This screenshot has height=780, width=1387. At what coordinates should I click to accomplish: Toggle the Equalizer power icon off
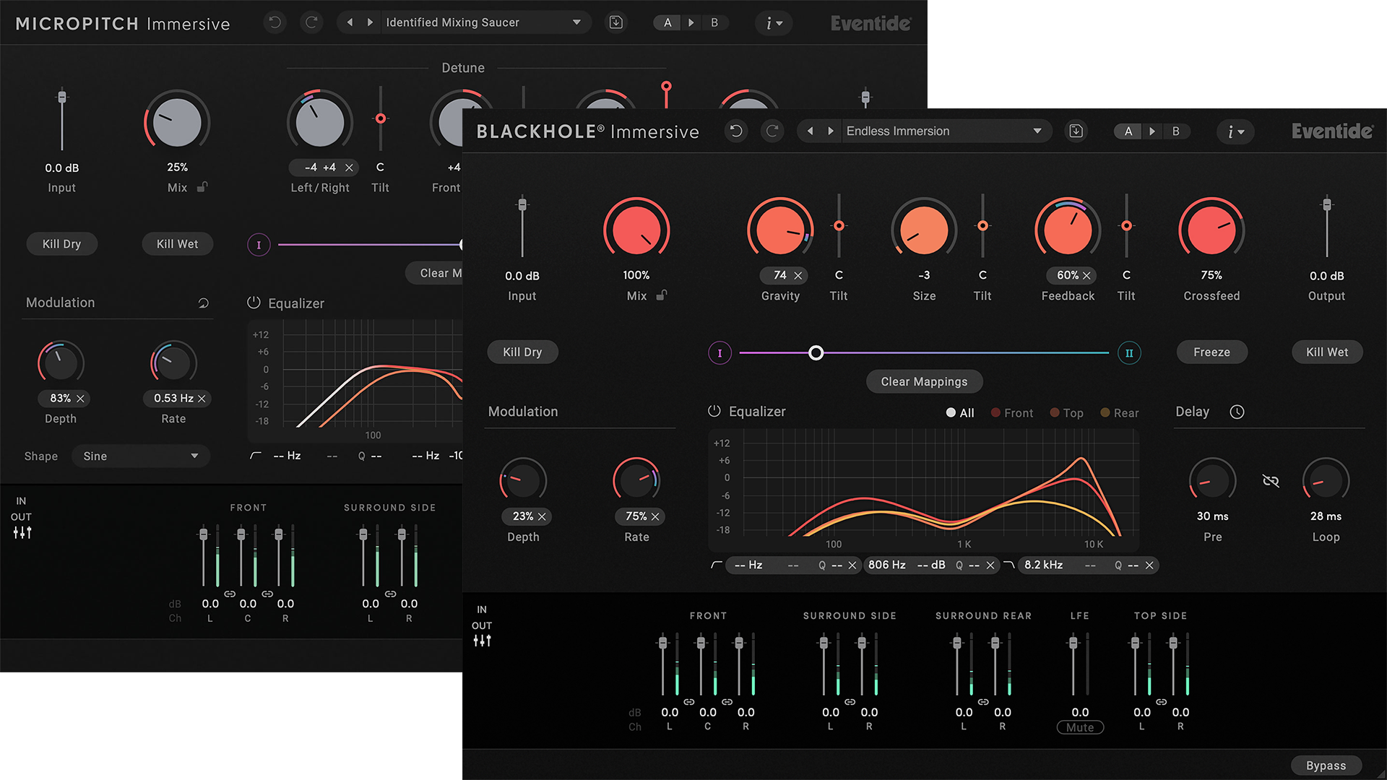[714, 411]
